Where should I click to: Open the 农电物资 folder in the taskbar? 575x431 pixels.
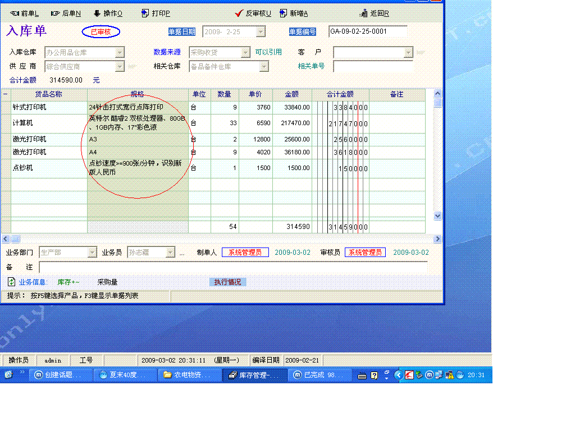pyautogui.click(x=188, y=375)
